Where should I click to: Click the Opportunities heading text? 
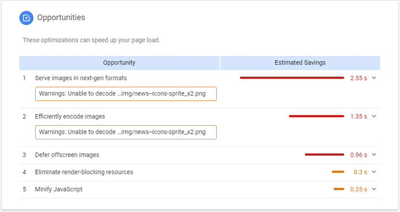click(x=61, y=18)
